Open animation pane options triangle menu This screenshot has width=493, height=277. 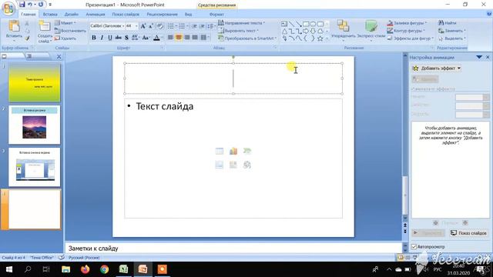(479, 57)
